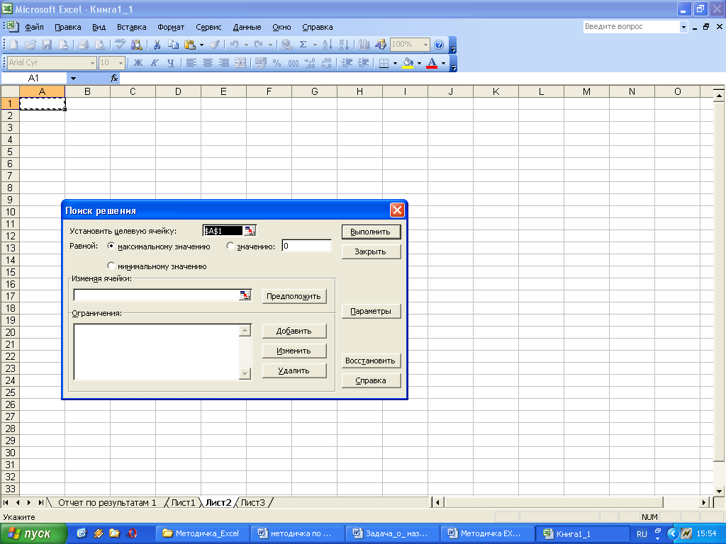Screen dimensions: 726x544
Task: Merge and center cells icon
Action: (240, 63)
